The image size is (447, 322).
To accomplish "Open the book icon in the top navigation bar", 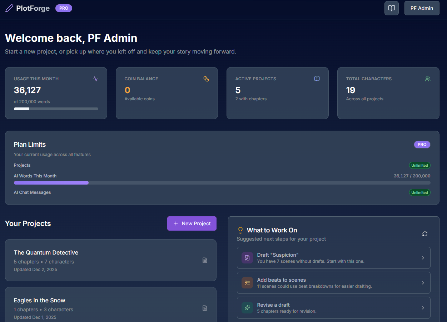I will (391, 8).
